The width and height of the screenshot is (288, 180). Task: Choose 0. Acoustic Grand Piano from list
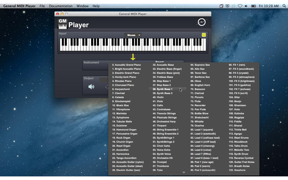(126, 65)
